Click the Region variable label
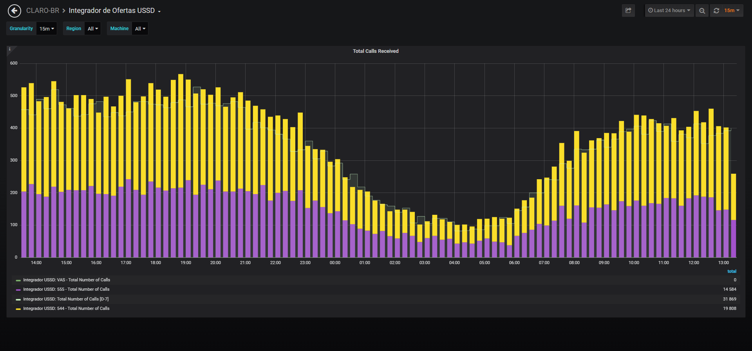This screenshot has height=351, width=752. pyautogui.click(x=74, y=29)
